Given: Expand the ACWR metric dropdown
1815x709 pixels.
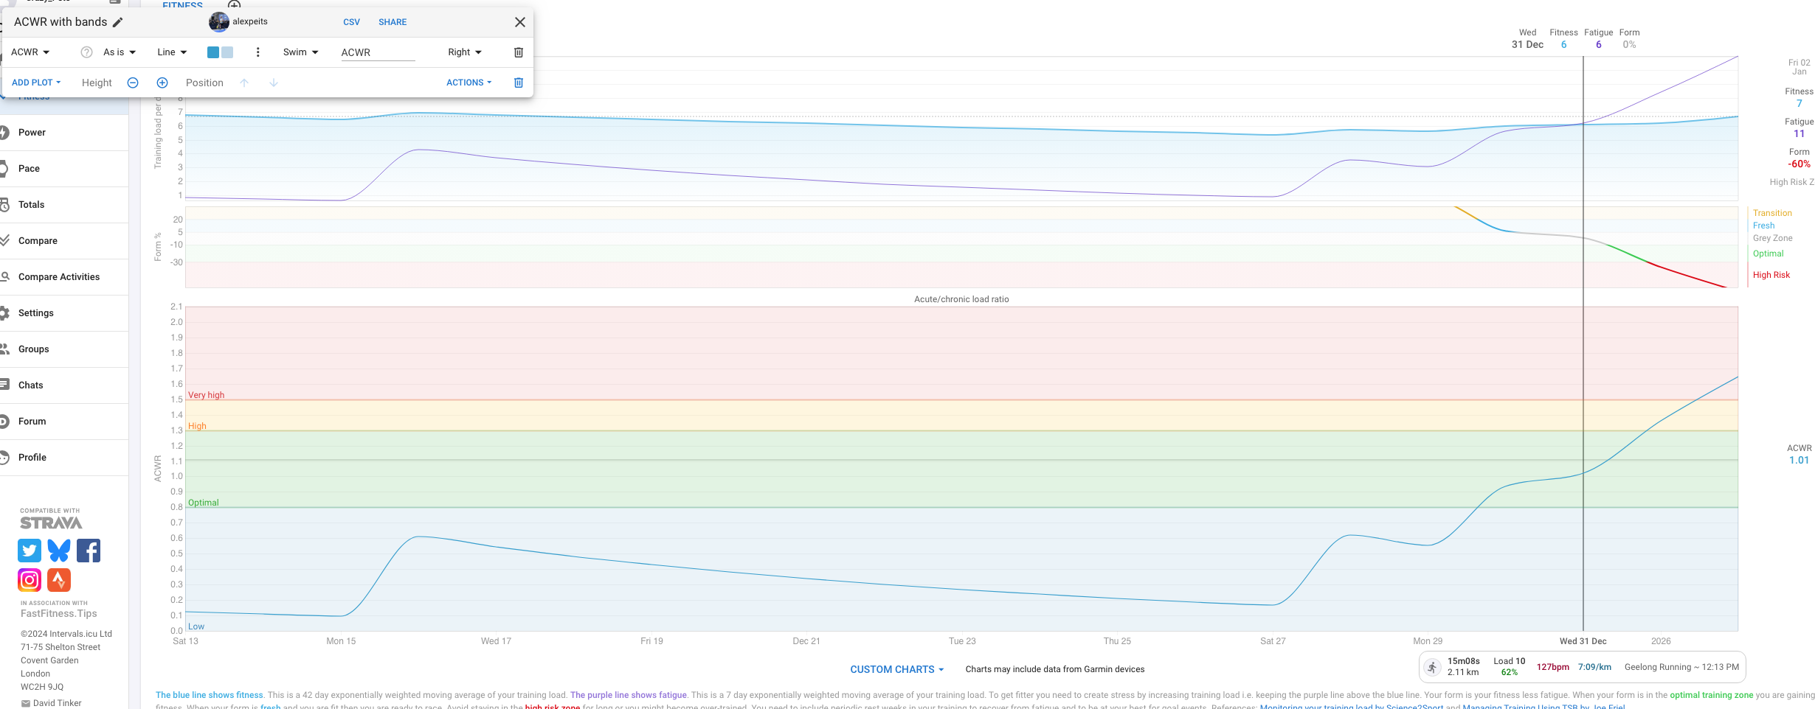Looking at the screenshot, I should tap(30, 52).
